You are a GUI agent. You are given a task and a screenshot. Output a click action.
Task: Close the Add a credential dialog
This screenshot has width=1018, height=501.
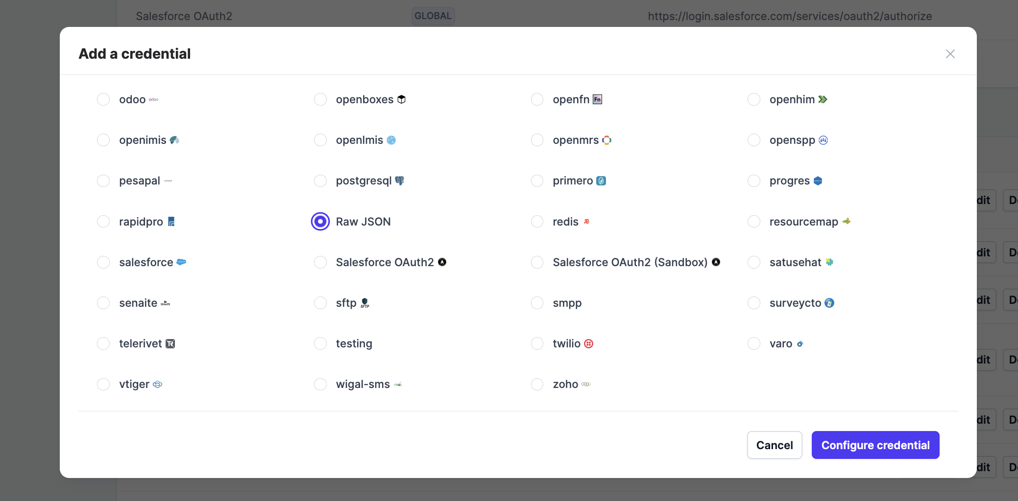(x=950, y=54)
